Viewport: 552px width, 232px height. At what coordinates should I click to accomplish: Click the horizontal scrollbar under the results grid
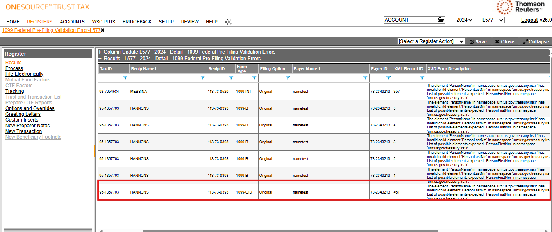pos(291,231)
